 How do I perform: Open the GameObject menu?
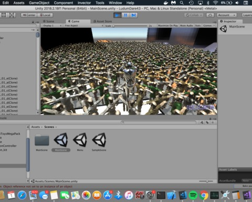(x=39, y=3)
